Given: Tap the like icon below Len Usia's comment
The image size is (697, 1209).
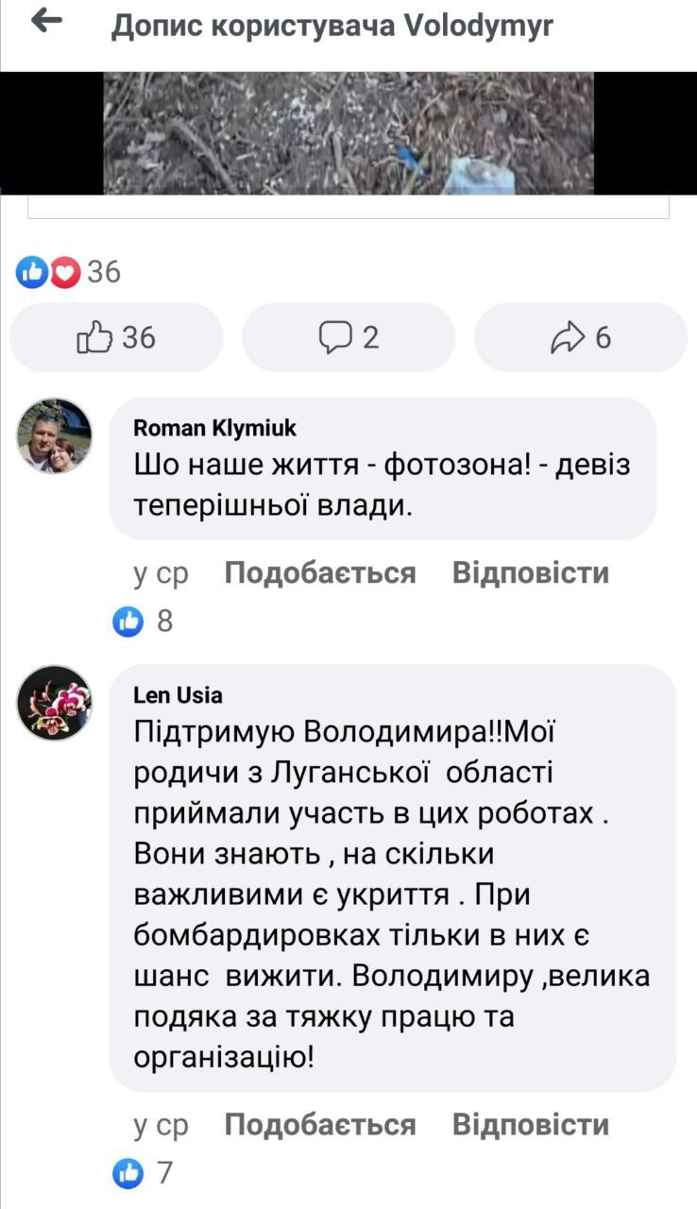Looking at the screenshot, I should pyautogui.click(x=127, y=1173).
